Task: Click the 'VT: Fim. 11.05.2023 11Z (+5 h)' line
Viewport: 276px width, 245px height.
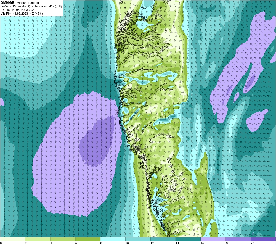Action: [x=22, y=14]
